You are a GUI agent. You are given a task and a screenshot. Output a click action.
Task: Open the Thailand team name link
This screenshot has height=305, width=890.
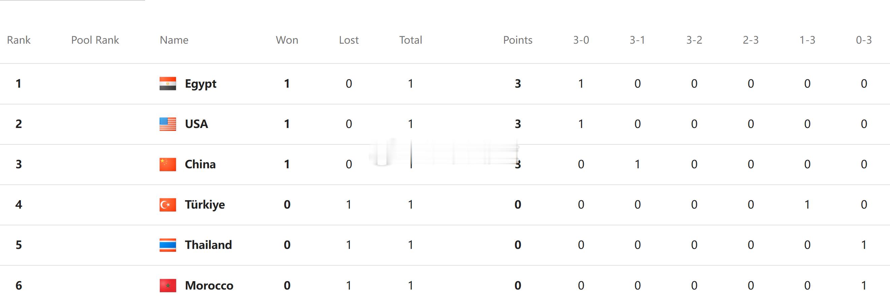tap(208, 245)
